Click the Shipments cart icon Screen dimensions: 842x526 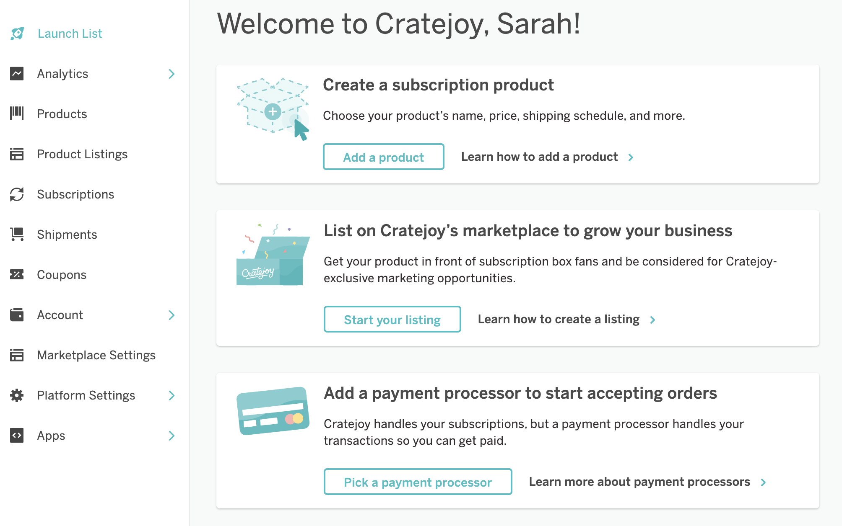(17, 234)
